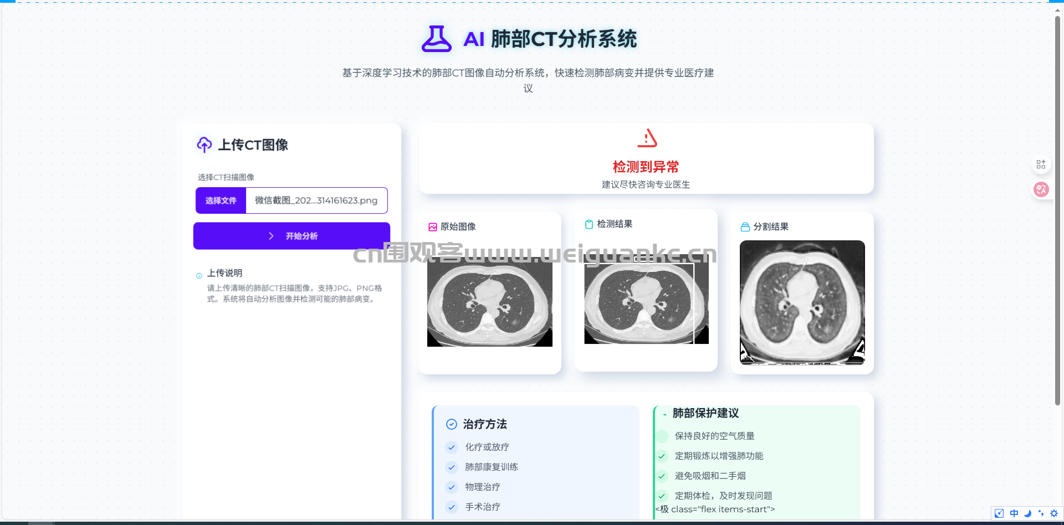Click the subtitle describing 基于深度学习技术
The height and width of the screenshot is (525, 1064).
[528, 80]
